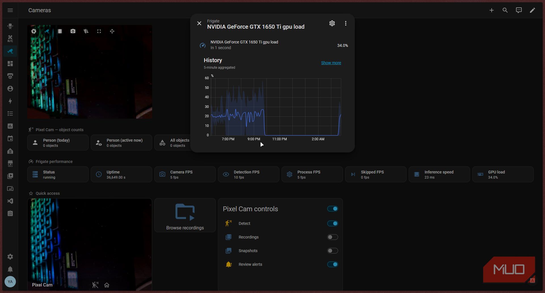Enable the Snapshots switch
This screenshot has height=293, width=545.
click(x=332, y=251)
